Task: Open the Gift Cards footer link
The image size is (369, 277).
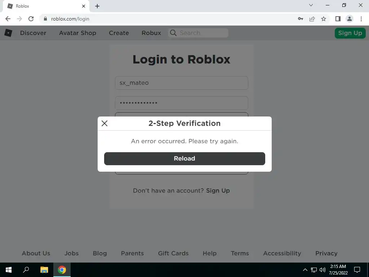Action: click(173, 253)
